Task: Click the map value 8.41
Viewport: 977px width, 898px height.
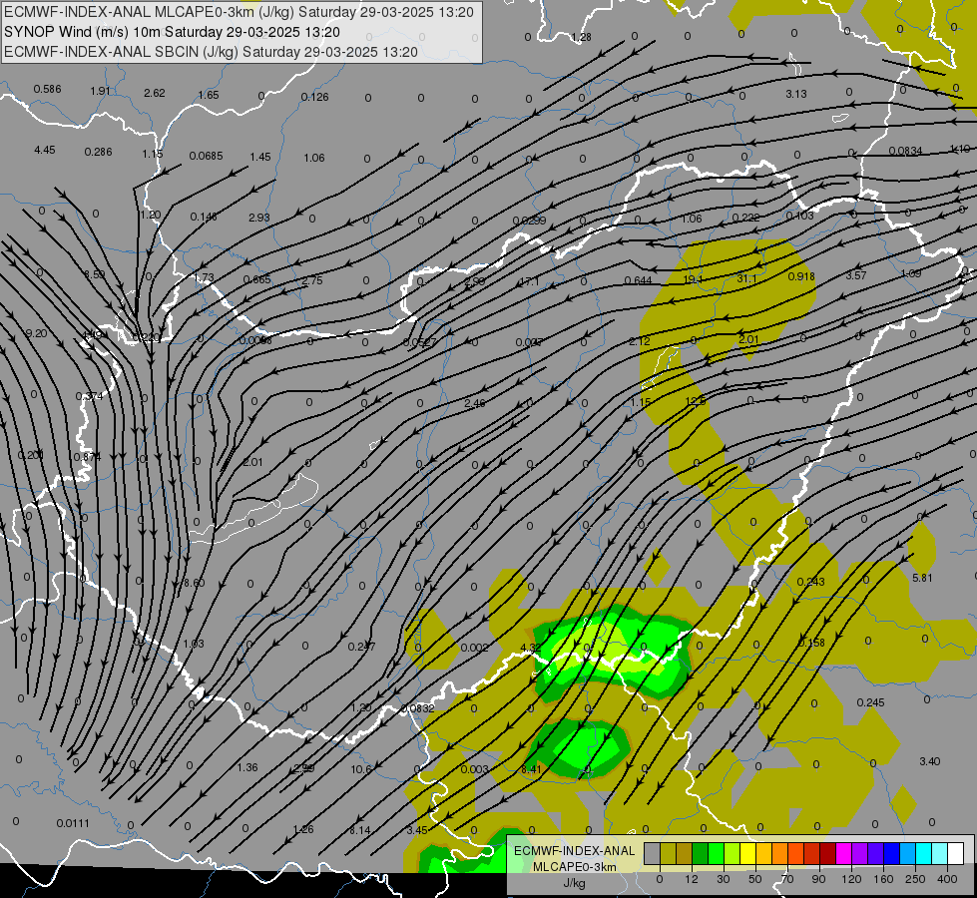Action: (531, 769)
